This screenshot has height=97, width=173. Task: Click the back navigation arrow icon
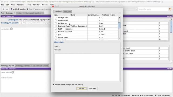(x=4, y=9)
